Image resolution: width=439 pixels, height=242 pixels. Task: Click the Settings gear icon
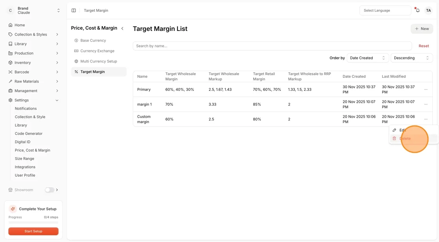[x=10, y=100]
